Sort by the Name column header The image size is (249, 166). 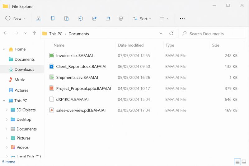click(x=59, y=45)
